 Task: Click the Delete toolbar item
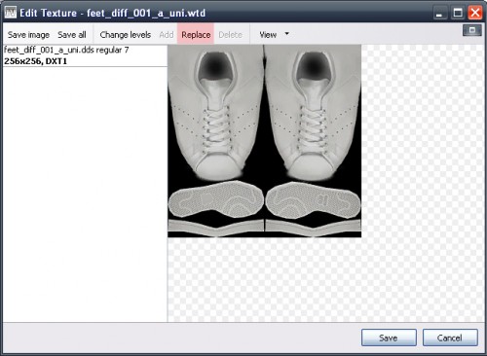click(x=231, y=34)
